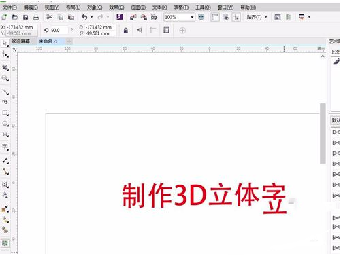Select the Parallel dimension tool
341x256 pixels.
click(x=5, y=161)
